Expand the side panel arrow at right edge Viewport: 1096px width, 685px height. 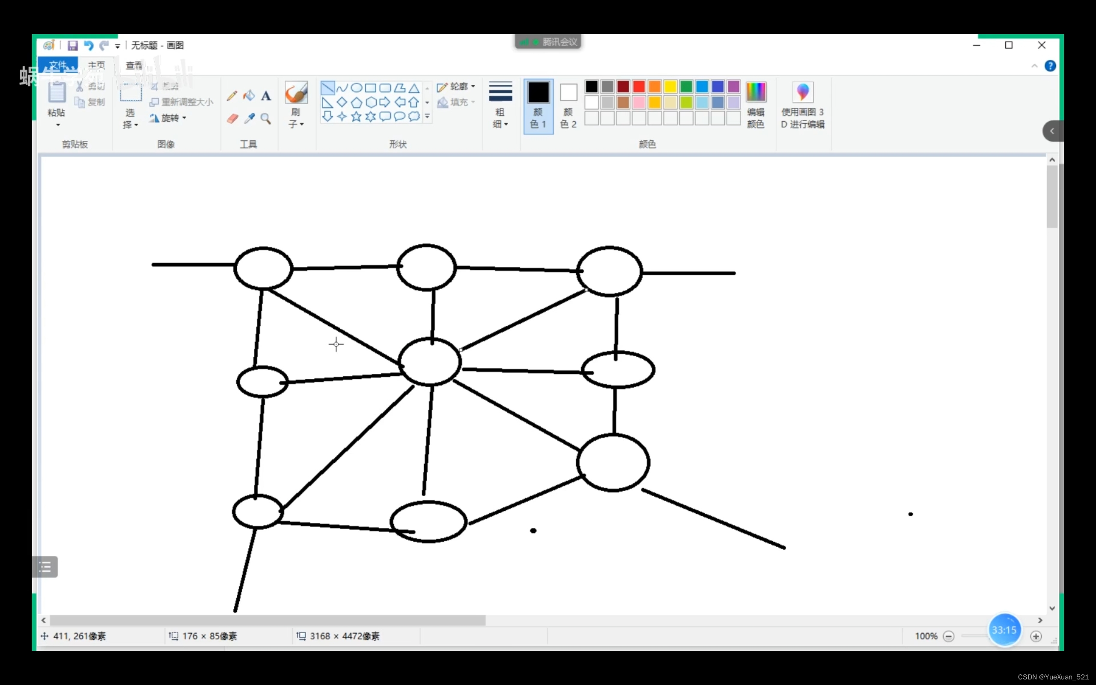[x=1052, y=131]
